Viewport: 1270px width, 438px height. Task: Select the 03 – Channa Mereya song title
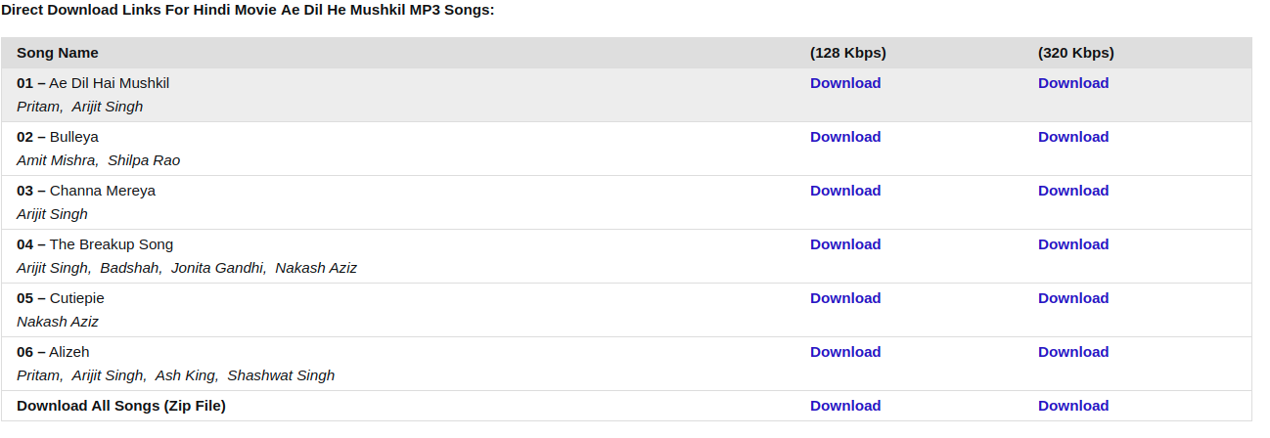(86, 191)
